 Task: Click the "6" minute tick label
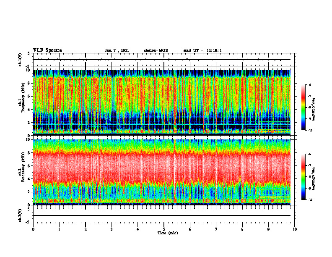tap(190, 229)
